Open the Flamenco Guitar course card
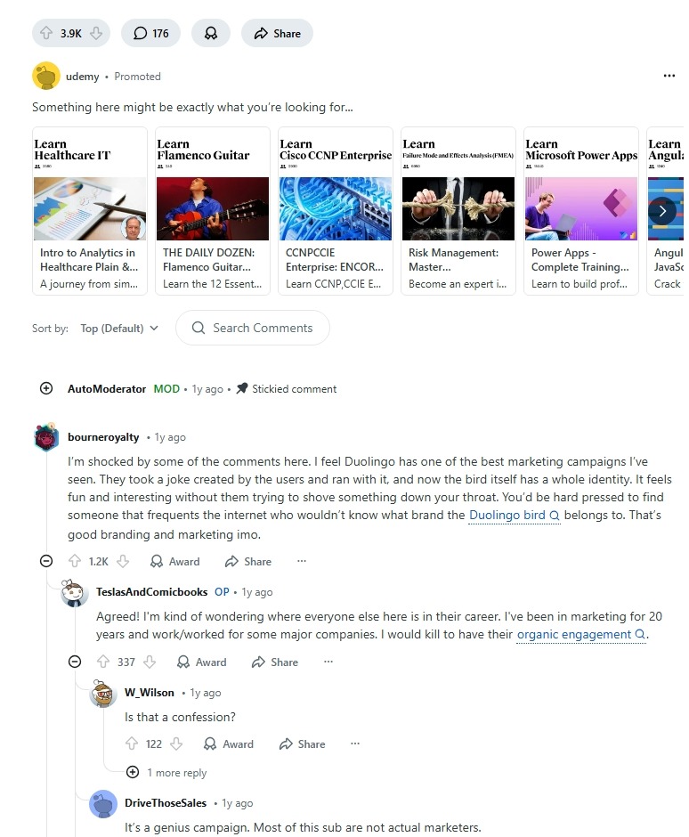Screen dimensions: 689x837 (213, 211)
